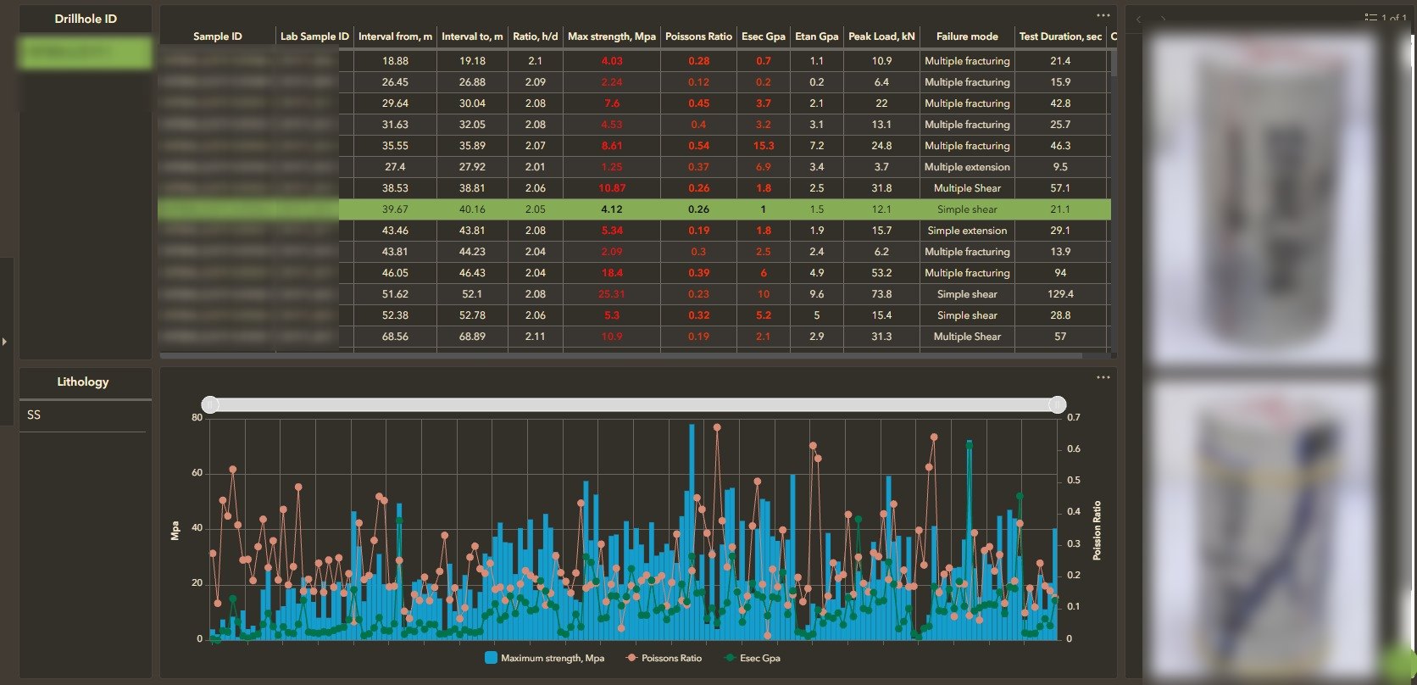
Task: Sort by Max strength, Mpa column header
Action: pos(612,36)
